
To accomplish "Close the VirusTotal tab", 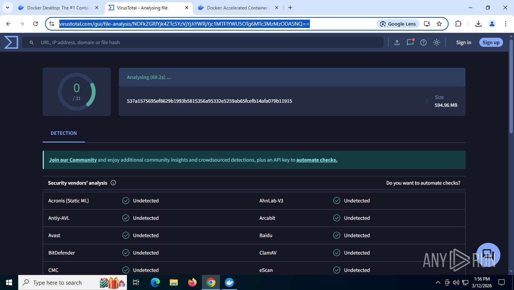I will click(x=187, y=8).
